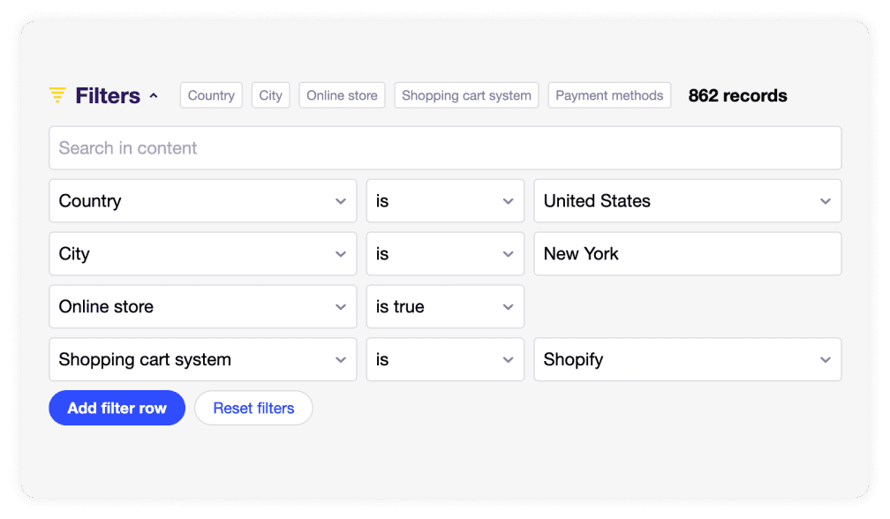Select the City filter chip
This screenshot has height=519, width=890.
point(271,95)
